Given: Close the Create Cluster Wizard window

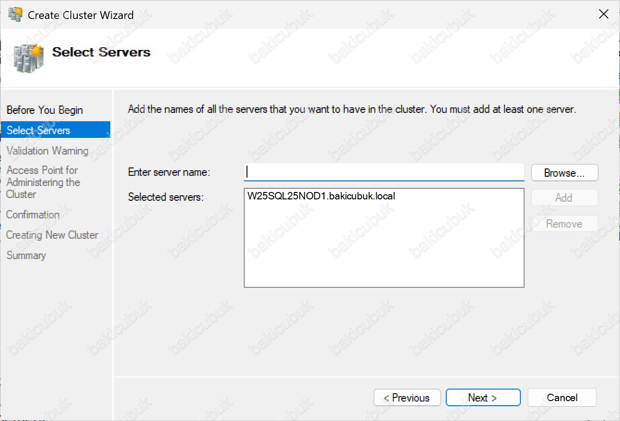Looking at the screenshot, I should (603, 14).
